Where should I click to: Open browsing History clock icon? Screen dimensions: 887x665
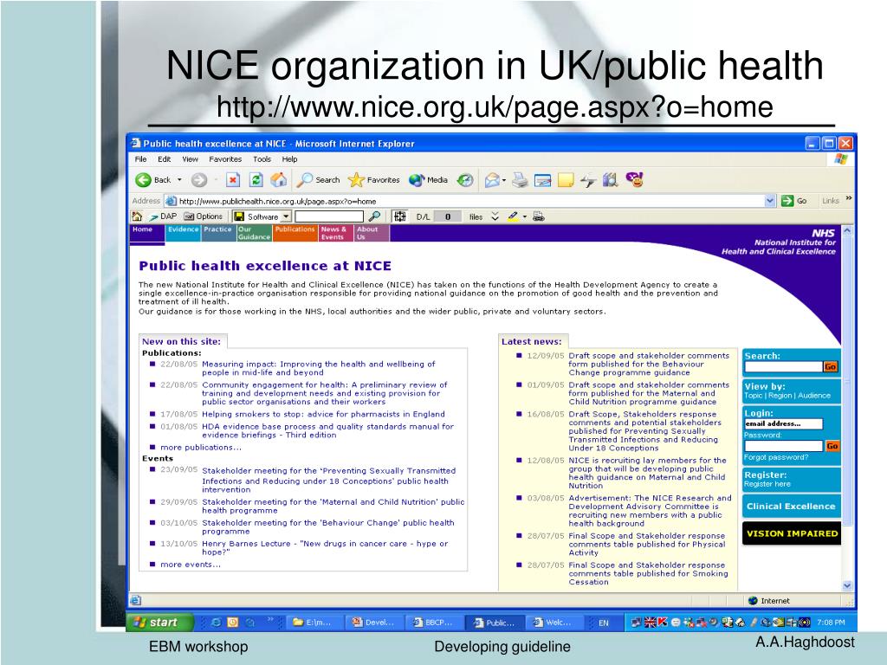point(465,180)
